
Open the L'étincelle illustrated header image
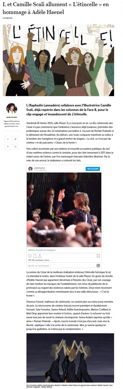point(58,60)
